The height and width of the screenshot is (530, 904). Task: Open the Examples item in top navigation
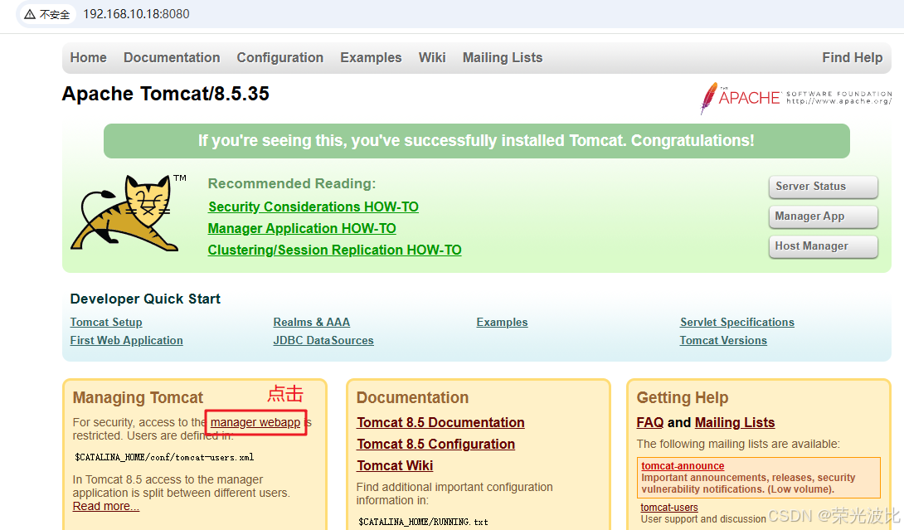point(371,58)
